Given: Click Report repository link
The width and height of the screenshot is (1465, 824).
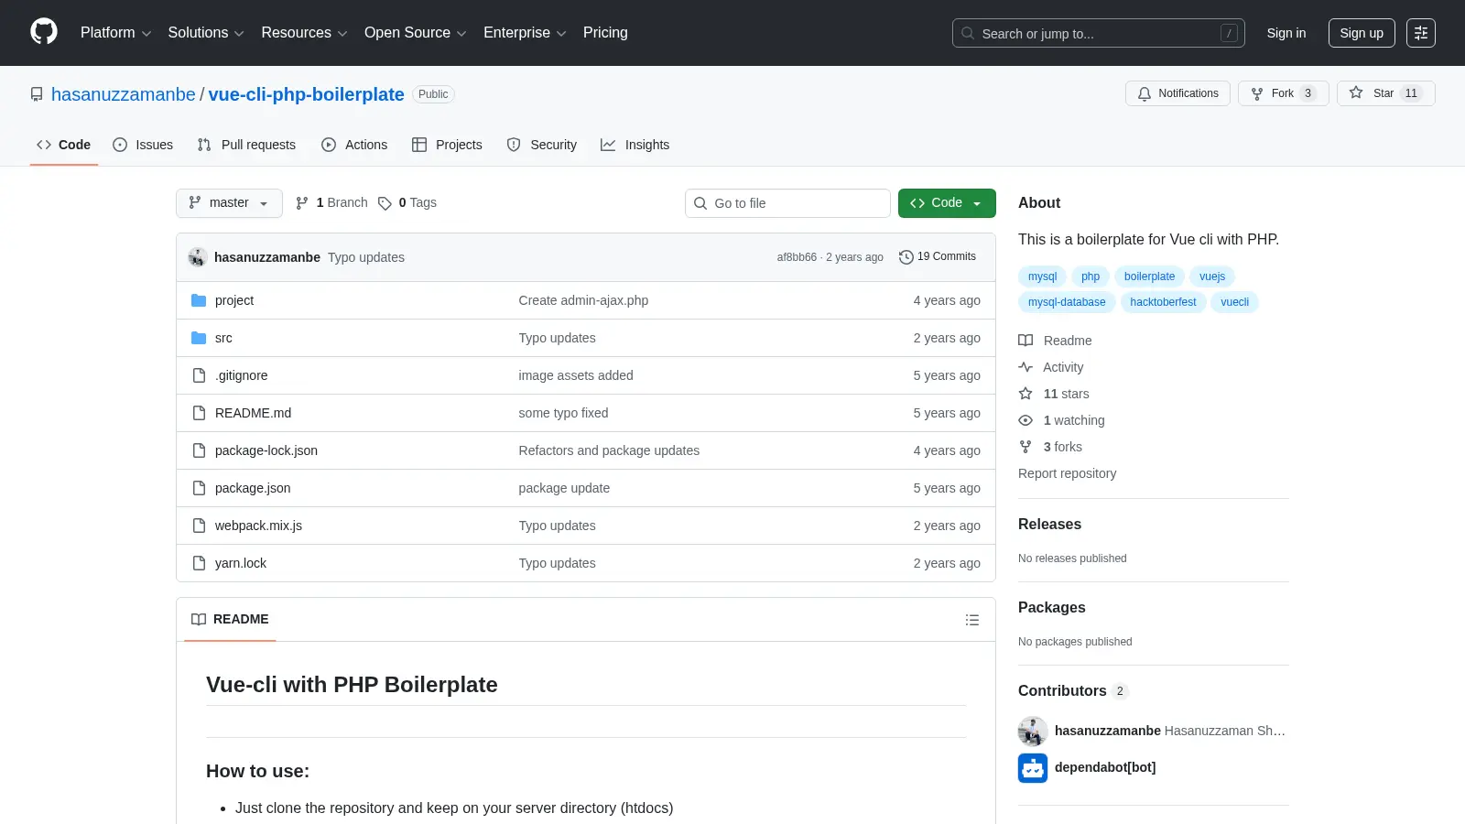Looking at the screenshot, I should coord(1067,473).
